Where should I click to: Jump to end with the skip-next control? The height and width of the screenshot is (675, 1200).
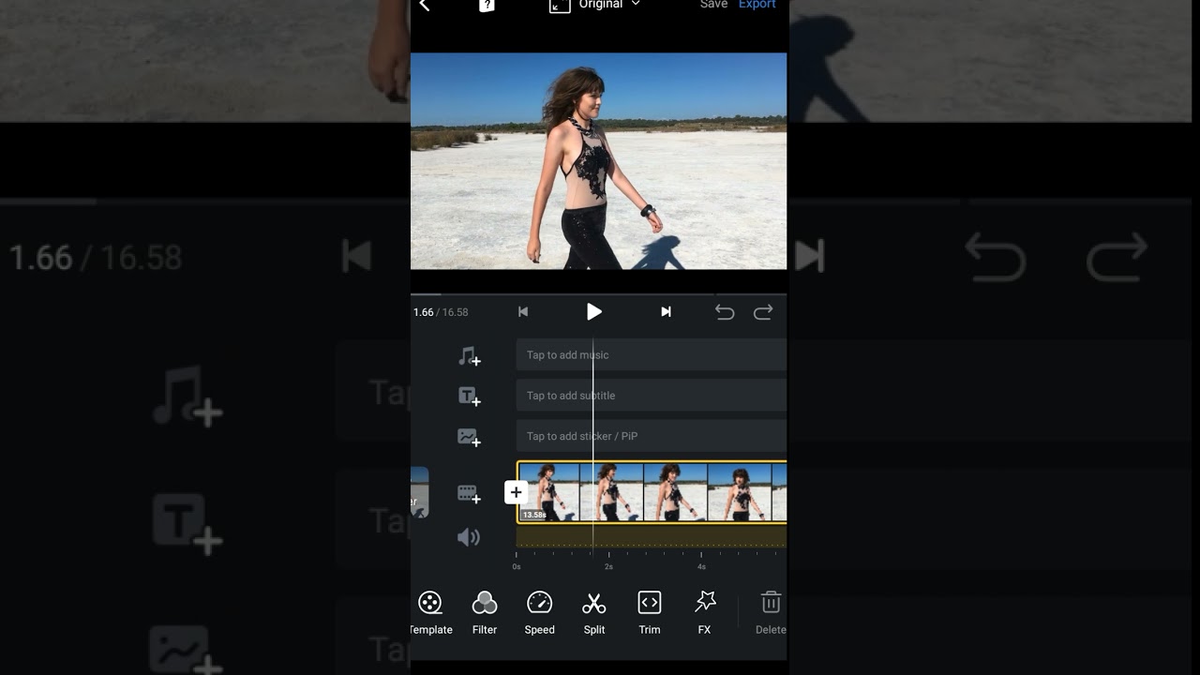point(666,312)
